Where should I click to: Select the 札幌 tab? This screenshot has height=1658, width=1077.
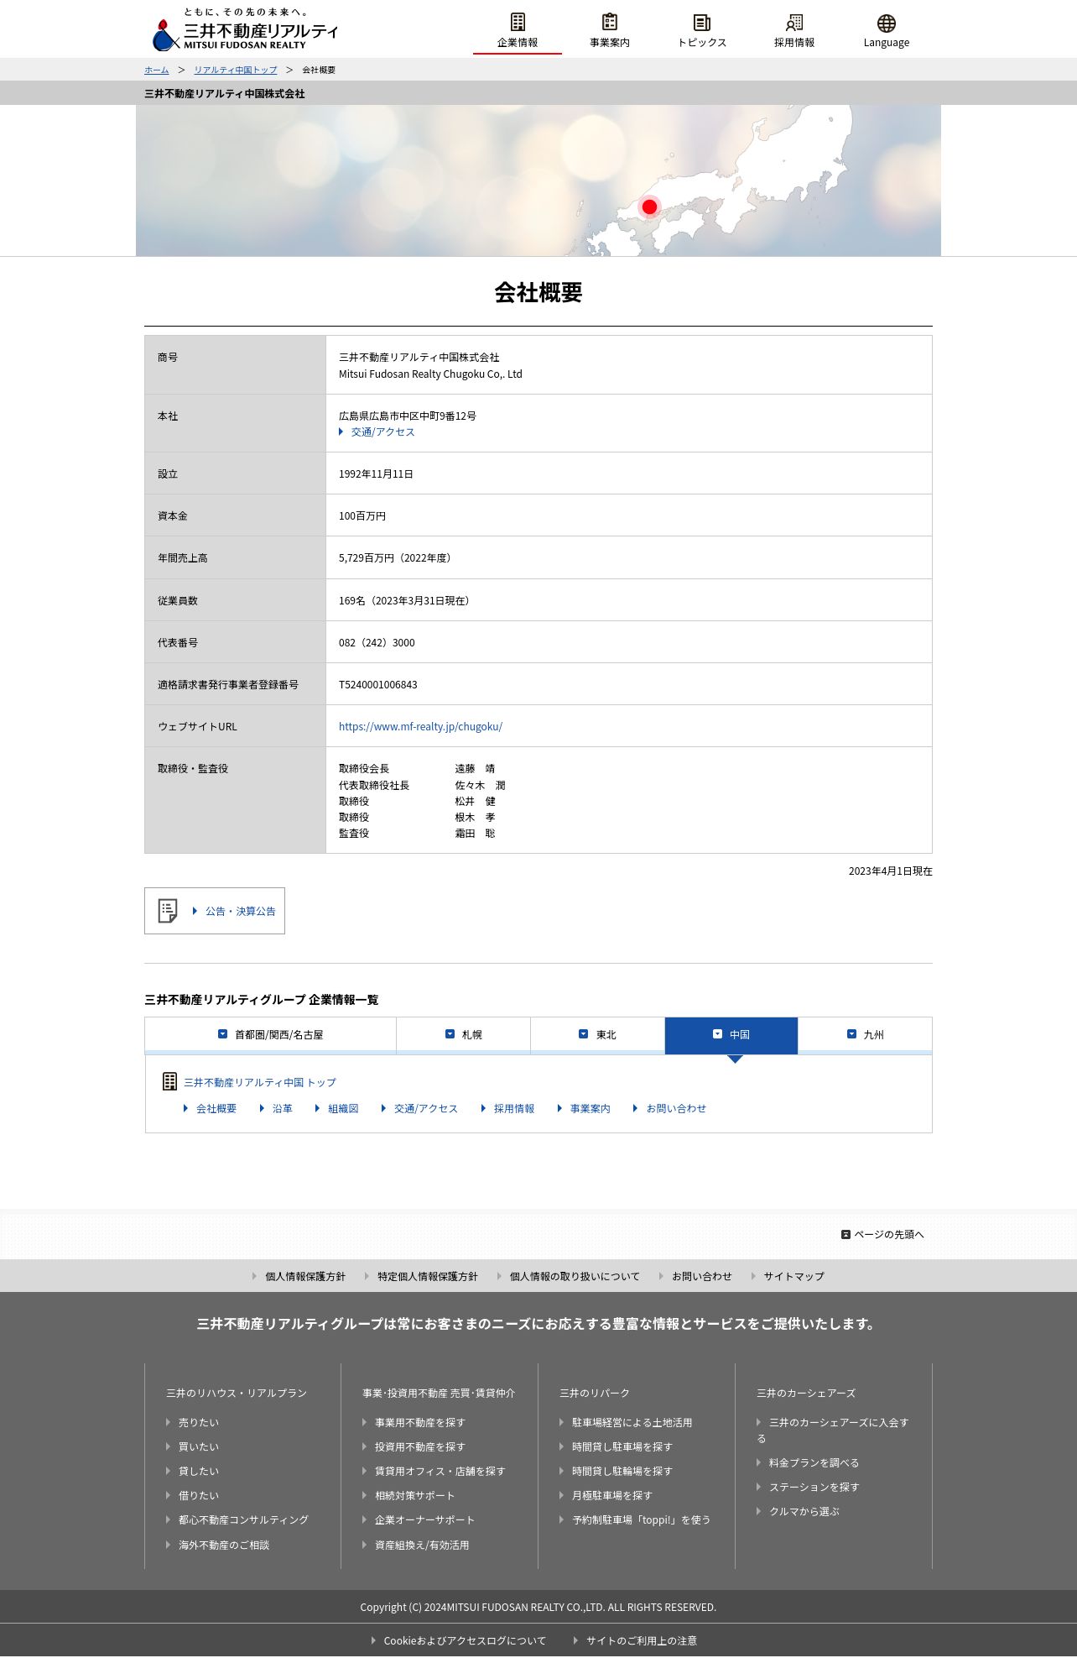(463, 1035)
